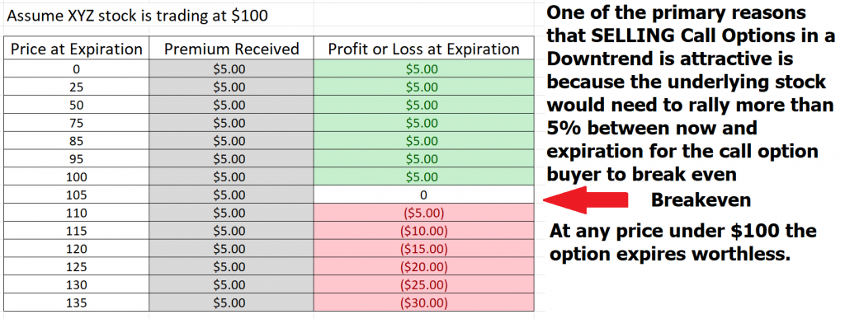Select the Price at Expiration header cell
Image resolution: width=845 pixels, height=319 pixels.
click(77, 49)
